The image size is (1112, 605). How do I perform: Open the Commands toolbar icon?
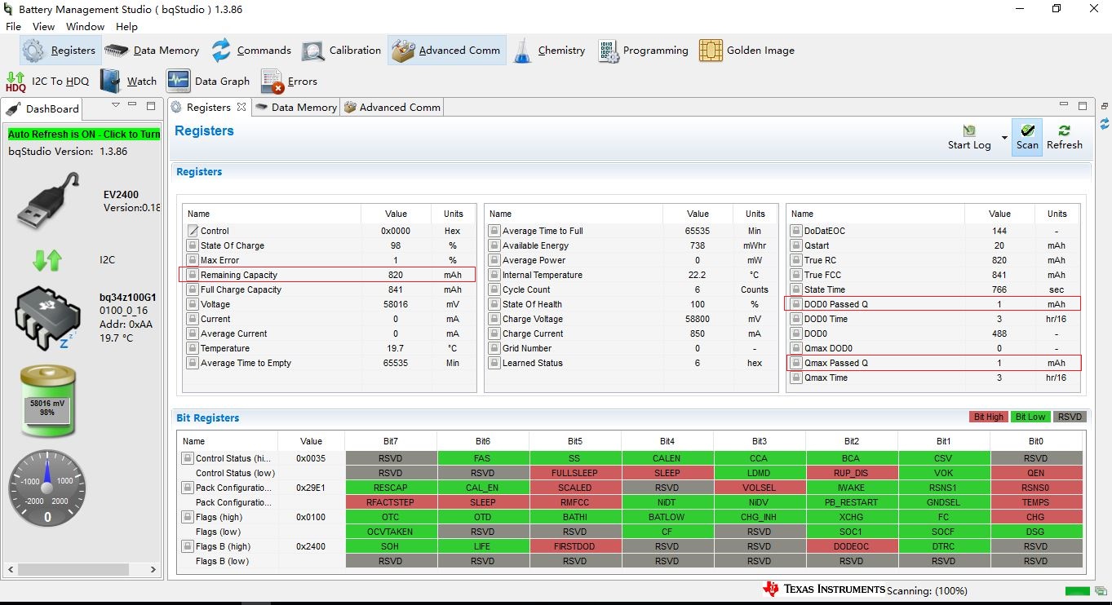pyautogui.click(x=221, y=51)
